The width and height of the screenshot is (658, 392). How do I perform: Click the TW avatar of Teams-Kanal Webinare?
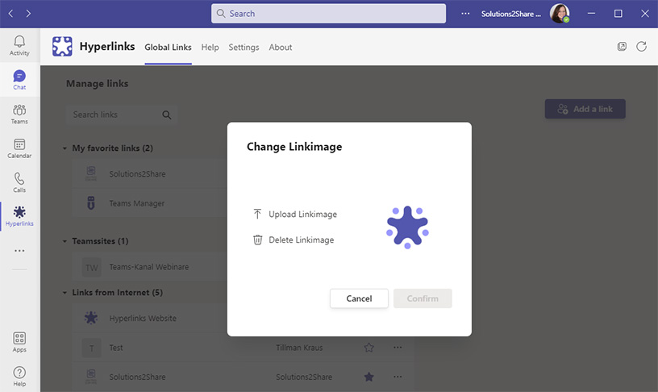point(91,267)
